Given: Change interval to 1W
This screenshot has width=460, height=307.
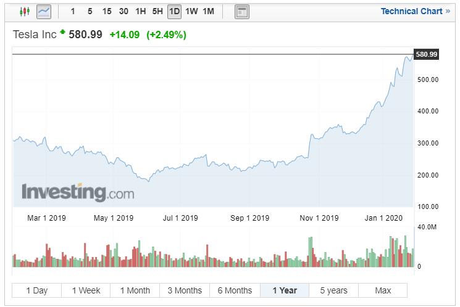Looking at the screenshot, I should 191,11.
